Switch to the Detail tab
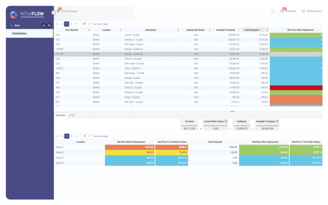 (72, 115)
